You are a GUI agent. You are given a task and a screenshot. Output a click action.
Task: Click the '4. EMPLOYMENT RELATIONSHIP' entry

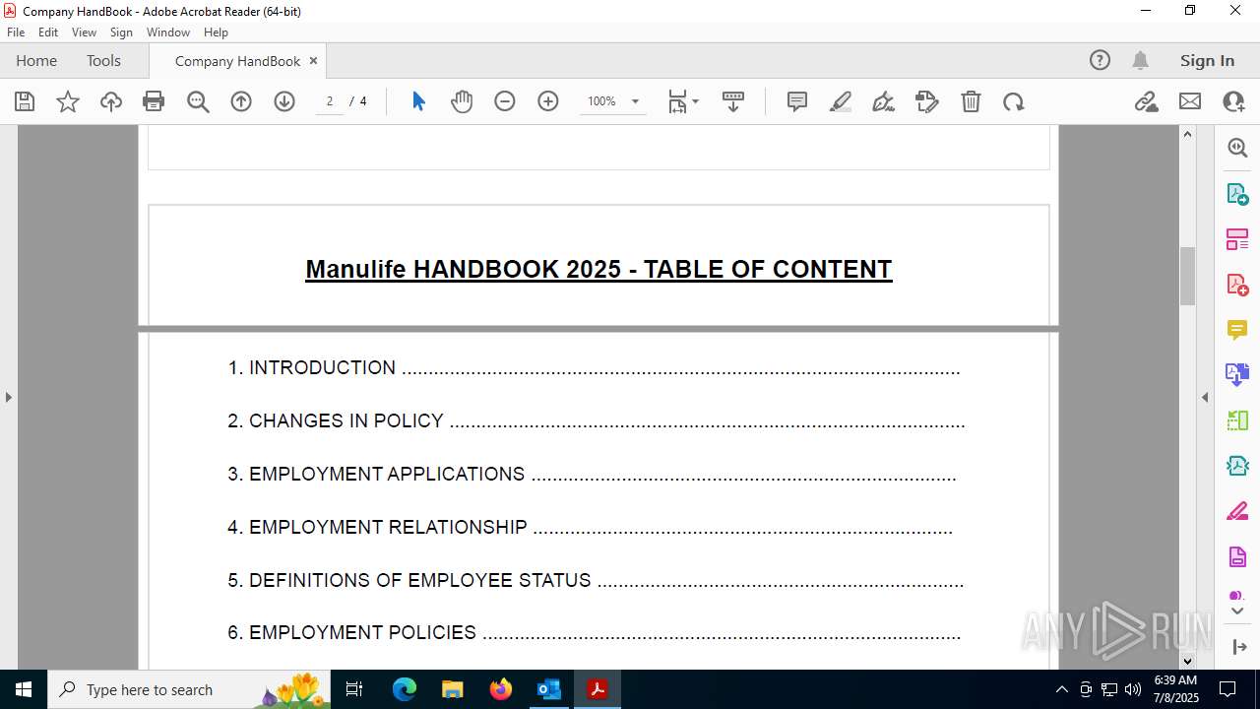point(590,527)
